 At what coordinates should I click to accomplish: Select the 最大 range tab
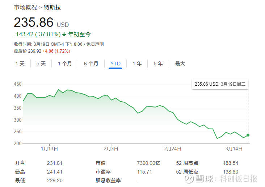180,64
